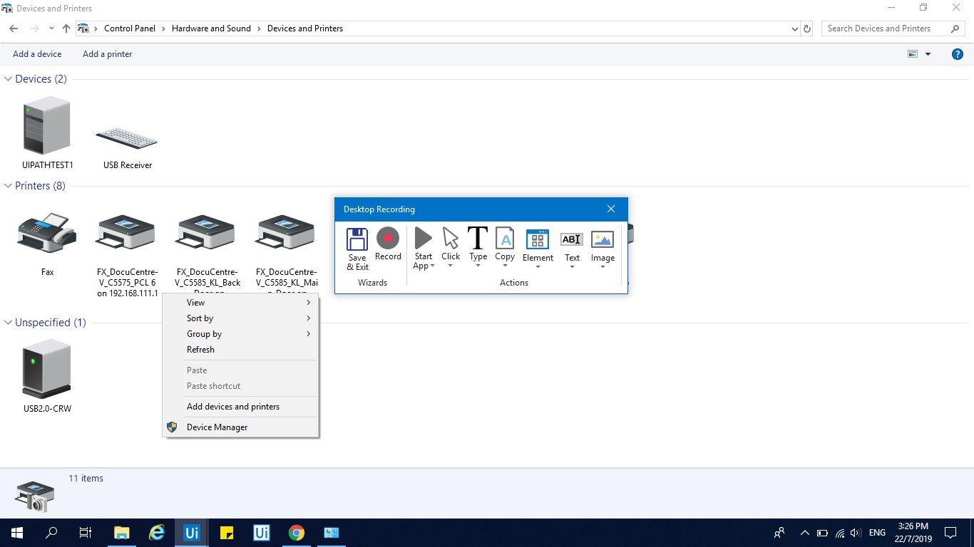The width and height of the screenshot is (974, 547).
Task: Open the Image action dropdown arrow
Action: pyautogui.click(x=603, y=267)
